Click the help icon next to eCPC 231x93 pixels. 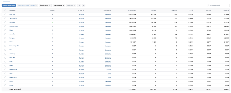click(210, 10)
